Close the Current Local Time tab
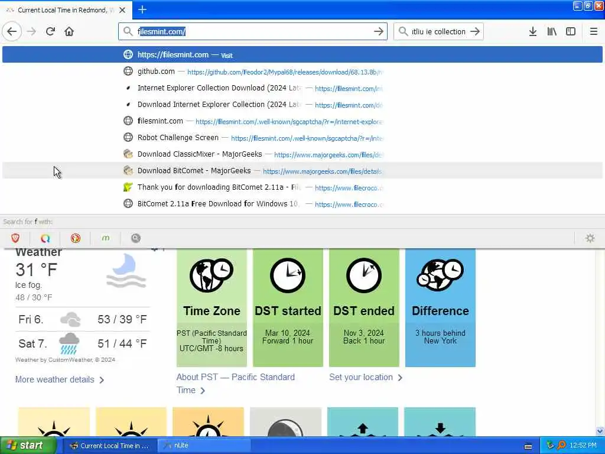The width and height of the screenshot is (605, 454). tap(122, 10)
